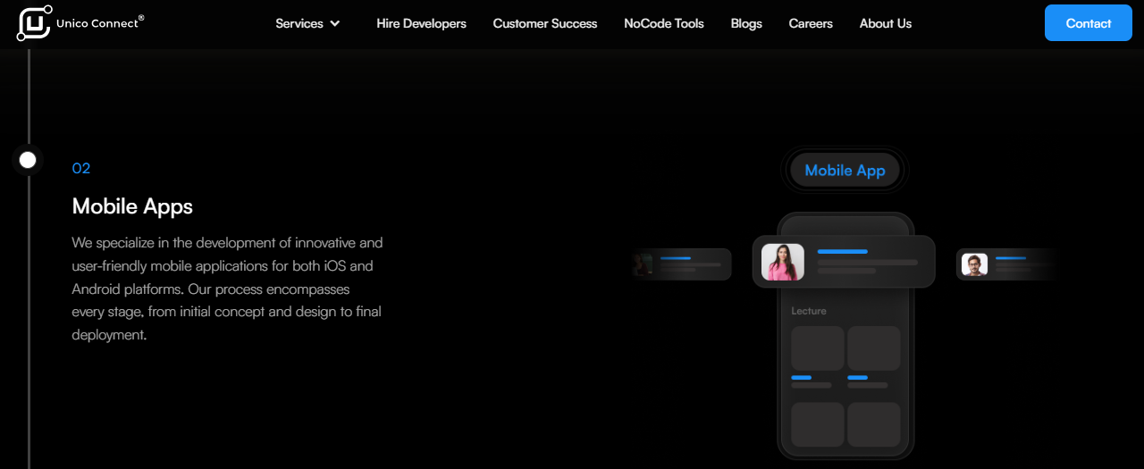Click the white circle timeline marker

[x=28, y=160]
